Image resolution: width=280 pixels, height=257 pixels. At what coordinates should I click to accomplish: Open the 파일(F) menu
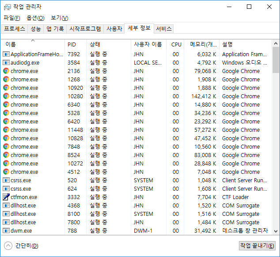click(12, 18)
